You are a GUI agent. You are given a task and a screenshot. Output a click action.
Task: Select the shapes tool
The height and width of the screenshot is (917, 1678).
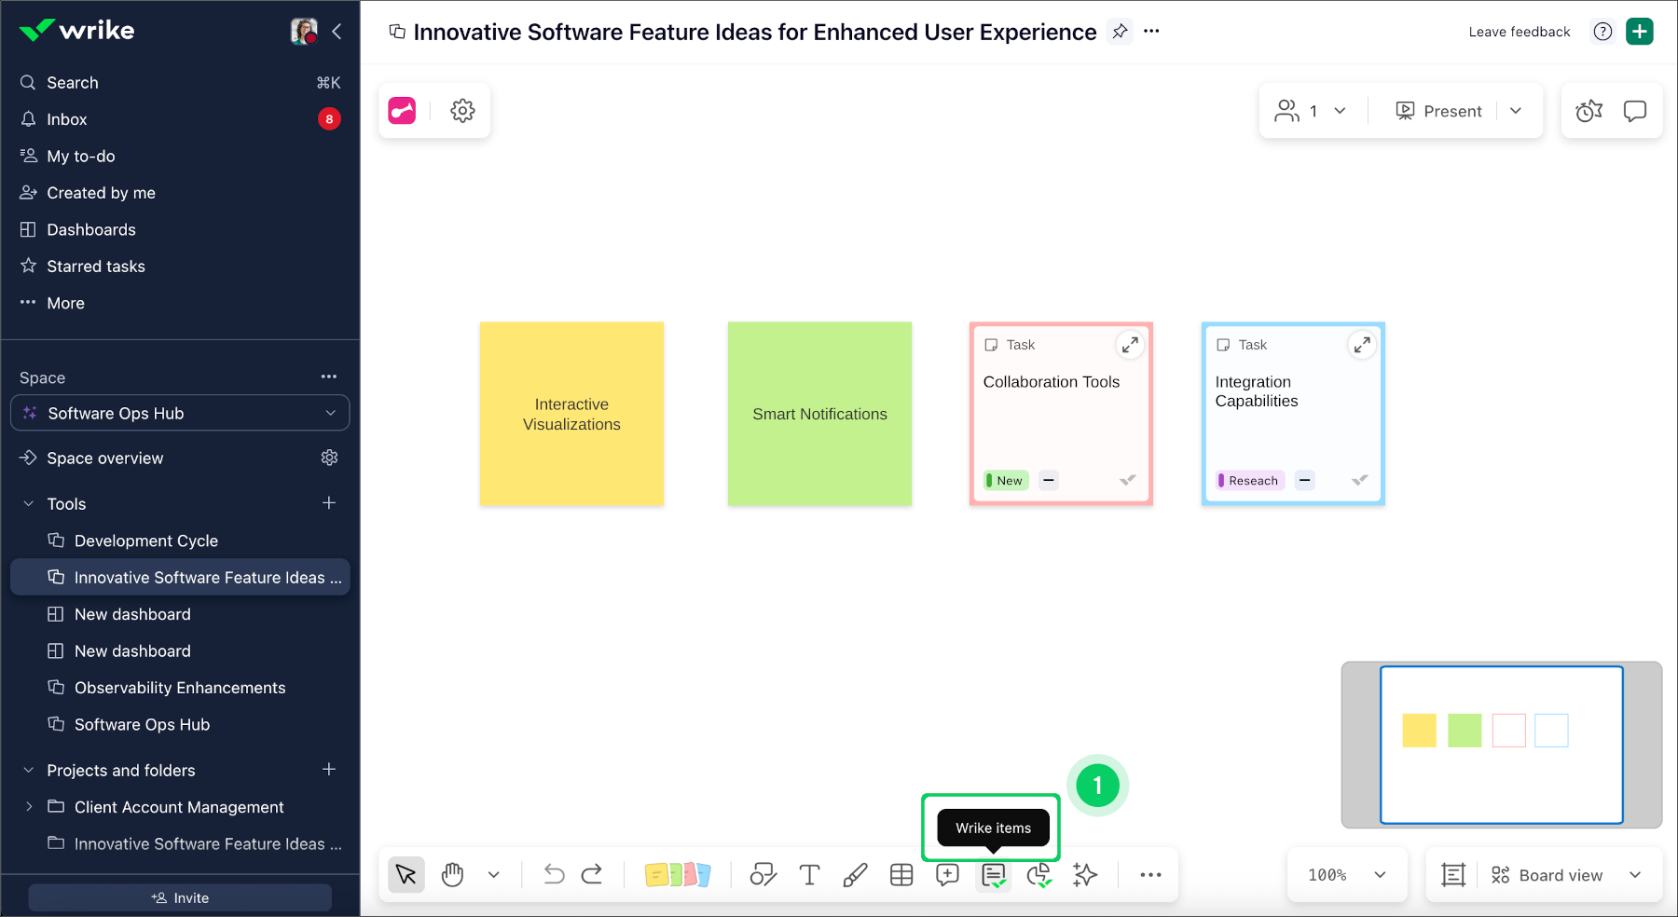pos(763,875)
